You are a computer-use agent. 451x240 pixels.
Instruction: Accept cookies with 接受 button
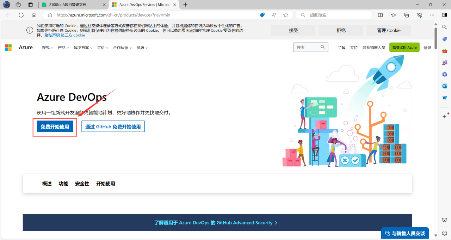(294, 30)
